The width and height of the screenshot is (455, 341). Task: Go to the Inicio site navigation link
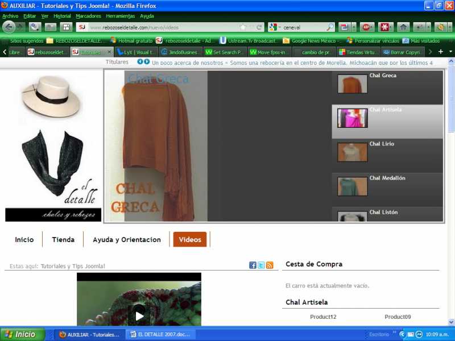(24, 239)
